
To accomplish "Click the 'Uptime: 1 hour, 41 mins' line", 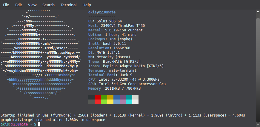I will [113, 35].
